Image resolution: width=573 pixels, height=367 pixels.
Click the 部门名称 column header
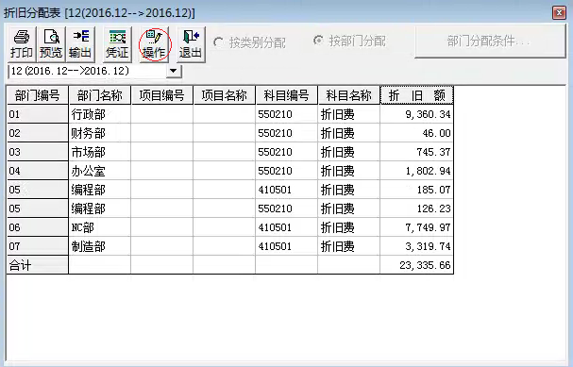tap(99, 95)
